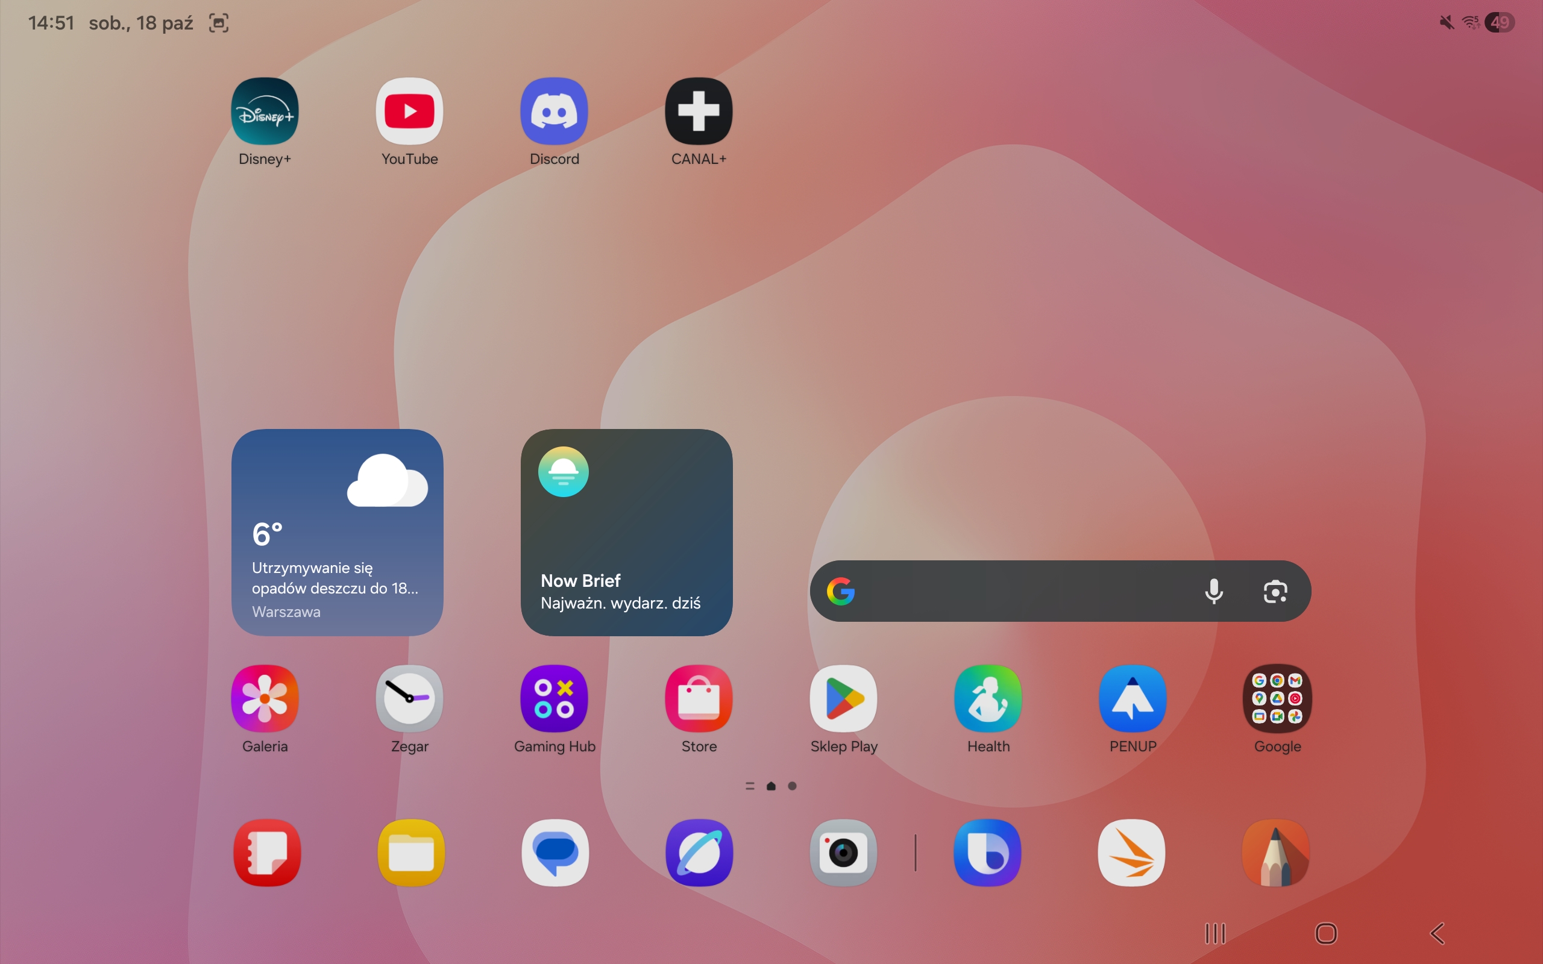Image resolution: width=1543 pixels, height=964 pixels.
Task: Open the Now Brief widget
Action: click(626, 533)
